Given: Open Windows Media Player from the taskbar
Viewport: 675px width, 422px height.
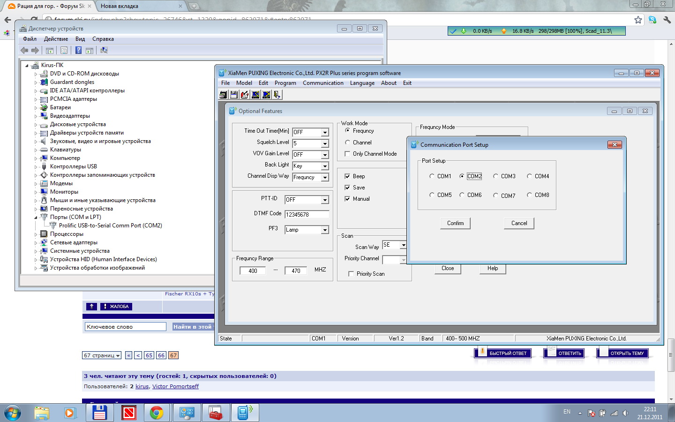Looking at the screenshot, I should pos(70,413).
